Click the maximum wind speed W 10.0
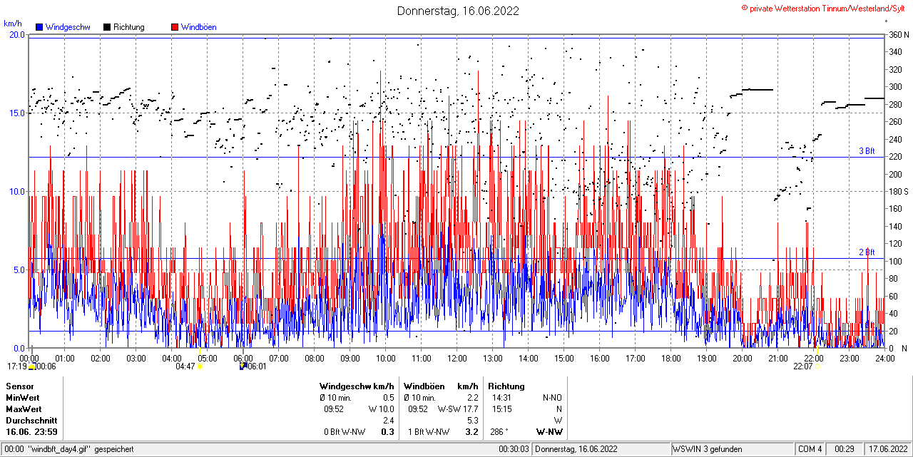Viewport: 913px width, 457px height. coord(382,409)
